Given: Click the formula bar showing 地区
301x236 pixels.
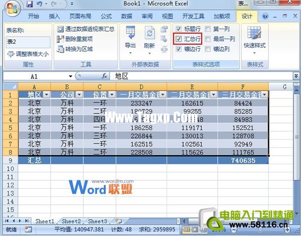Looking at the screenshot, I should tap(201, 76).
